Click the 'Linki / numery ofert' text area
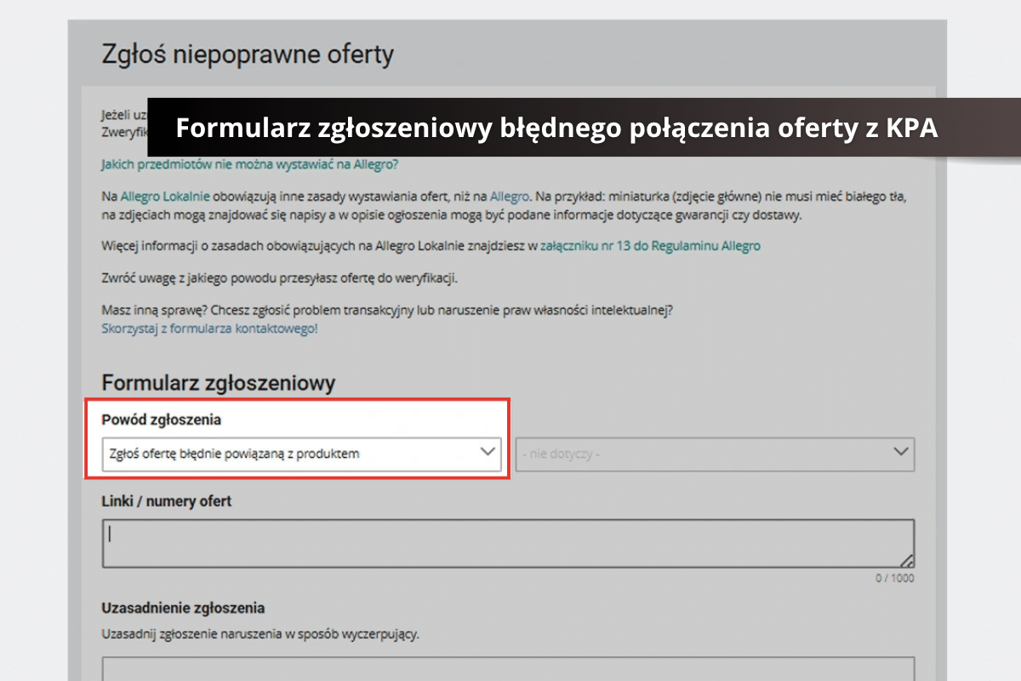 pyautogui.click(x=509, y=543)
